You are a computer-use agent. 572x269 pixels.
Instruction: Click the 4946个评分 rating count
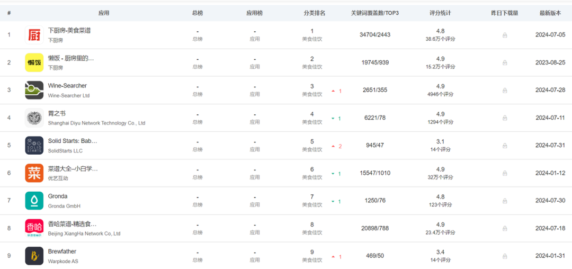[x=440, y=94]
